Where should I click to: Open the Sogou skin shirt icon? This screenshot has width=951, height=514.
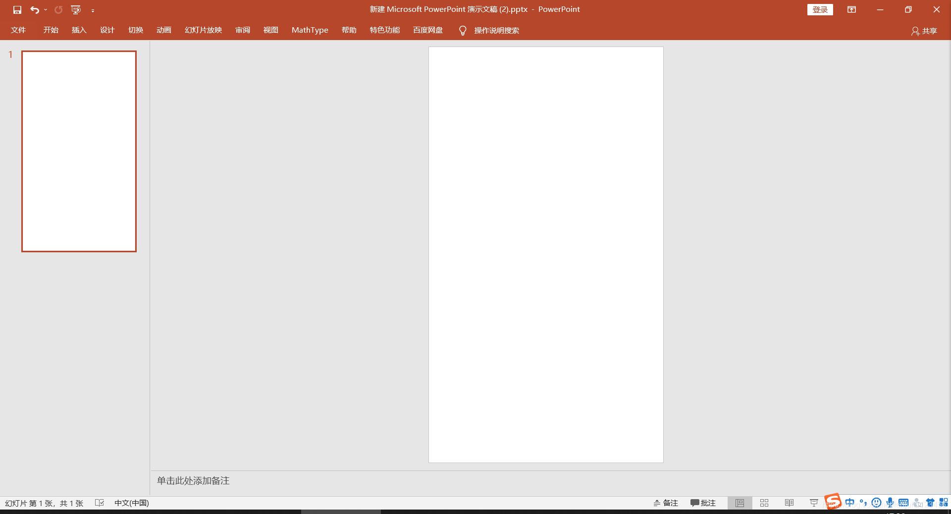[930, 503]
